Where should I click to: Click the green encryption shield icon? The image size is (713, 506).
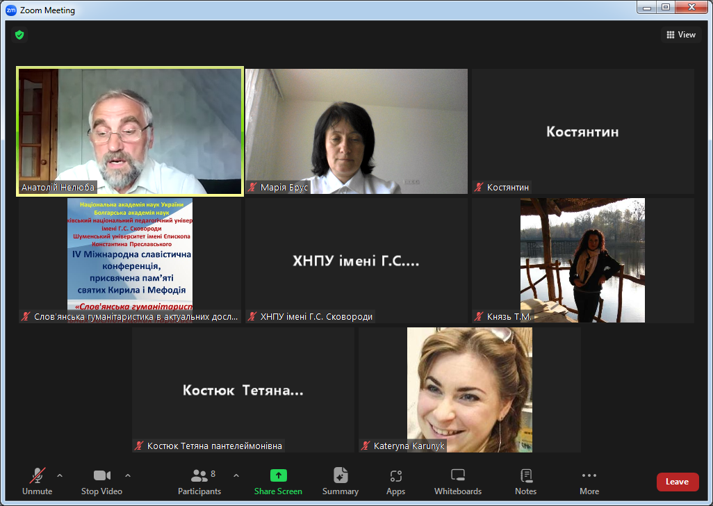click(x=19, y=35)
